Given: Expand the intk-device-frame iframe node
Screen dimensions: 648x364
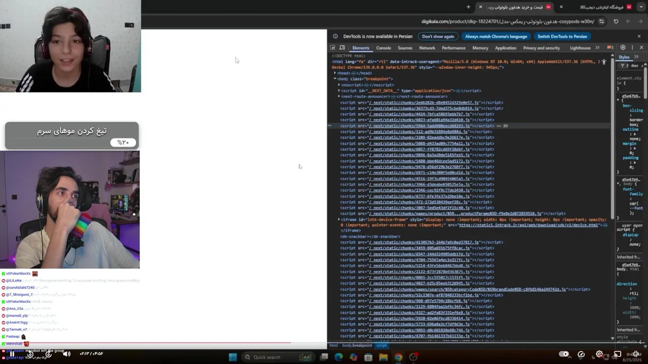Looking at the screenshot, I should [339, 219].
